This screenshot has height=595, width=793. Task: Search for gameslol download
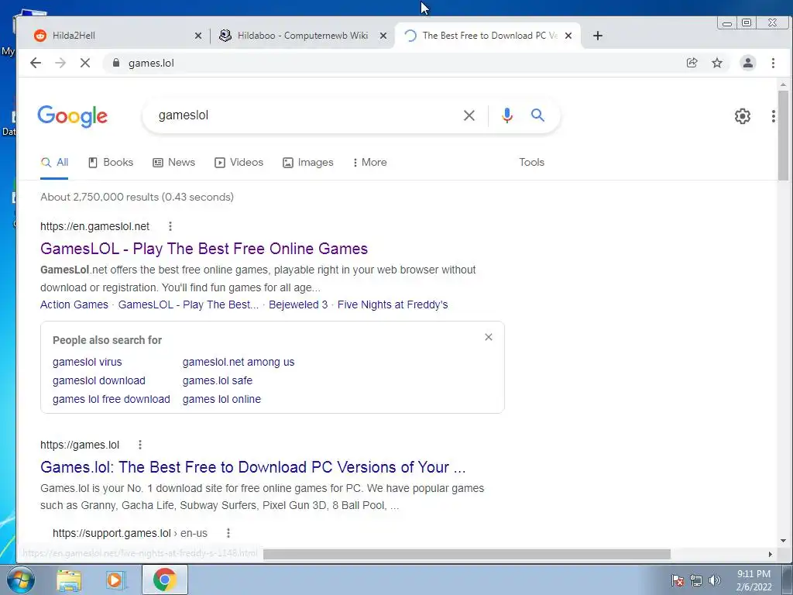98,380
